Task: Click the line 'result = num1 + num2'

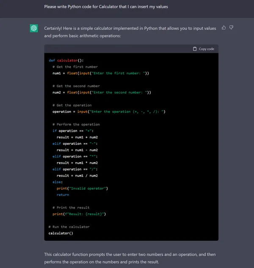Action: tap(77, 137)
